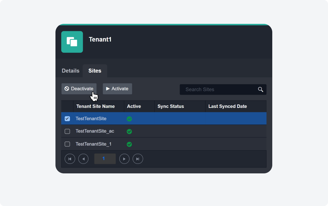Click the search magnifier icon
Screen dimensions: 328x206
(261, 90)
